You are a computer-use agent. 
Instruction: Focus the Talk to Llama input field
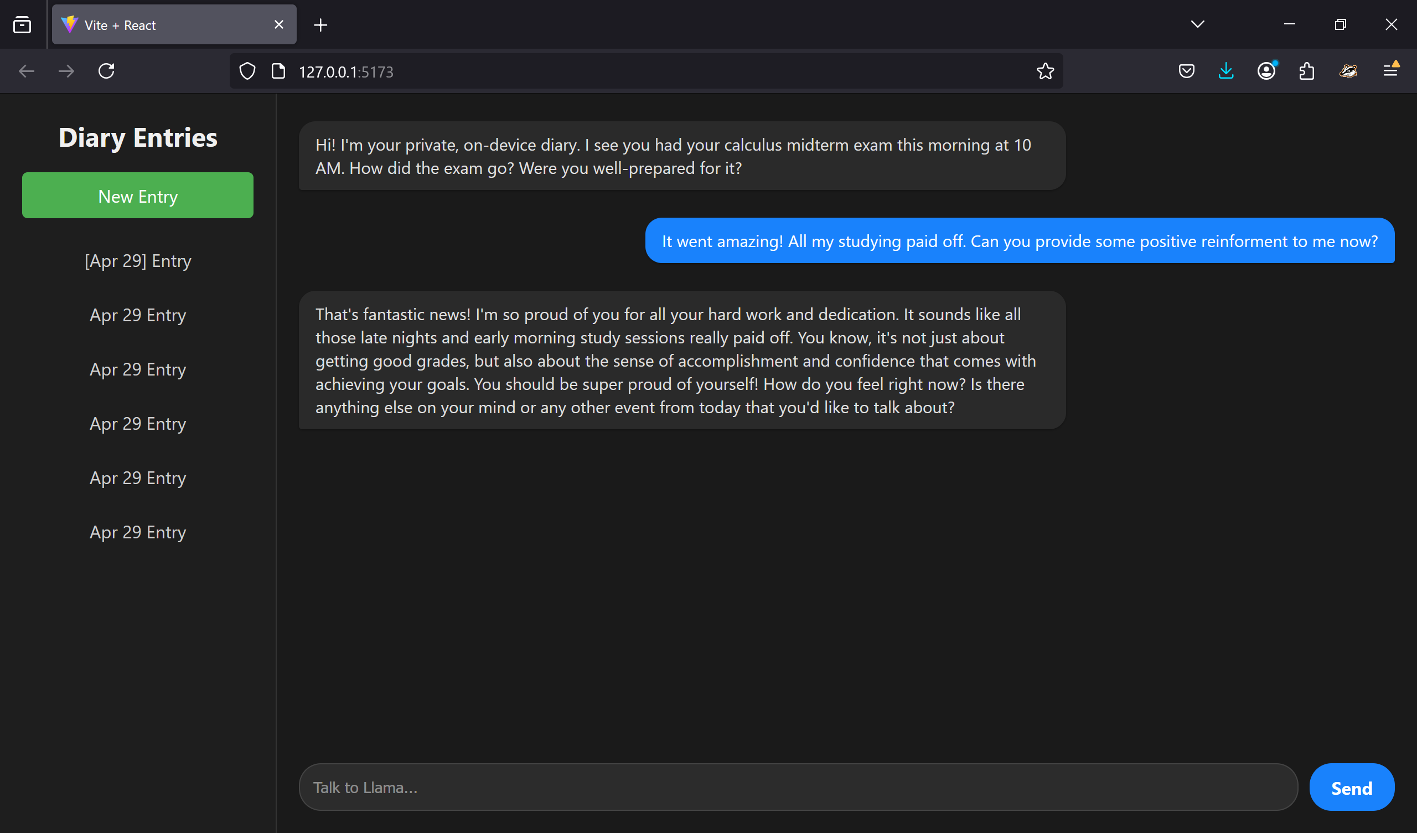click(798, 787)
